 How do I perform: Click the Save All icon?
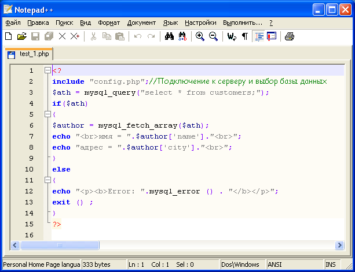click(x=49, y=36)
